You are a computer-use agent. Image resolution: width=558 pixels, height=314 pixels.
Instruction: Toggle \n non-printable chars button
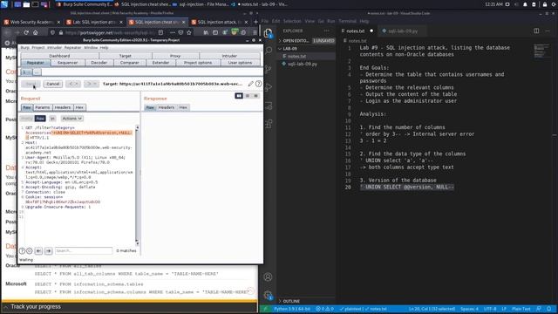pos(52,119)
